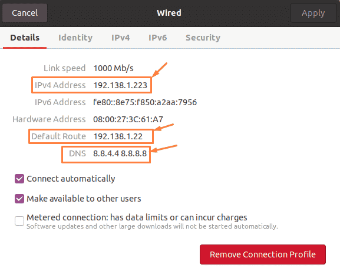The width and height of the screenshot is (340, 278).
Task: Open the IPv4 tab
Action: click(121, 38)
